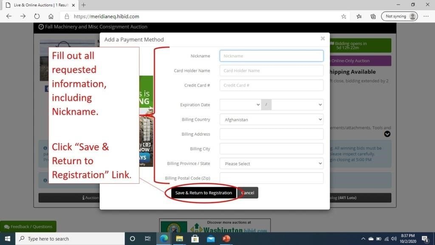Open the Not syncing profile button
The height and width of the screenshot is (245, 435).
(x=399, y=17)
